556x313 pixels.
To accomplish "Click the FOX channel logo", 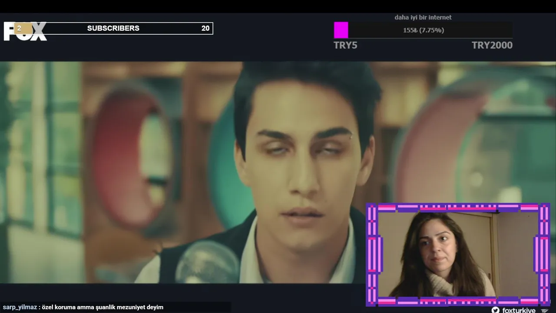I will [25, 31].
